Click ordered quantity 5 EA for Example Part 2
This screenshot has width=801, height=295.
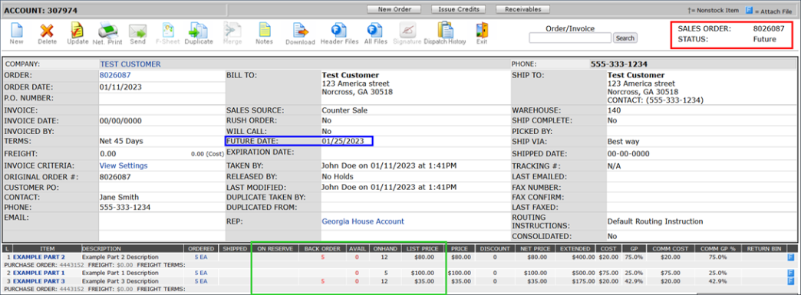[201, 257]
